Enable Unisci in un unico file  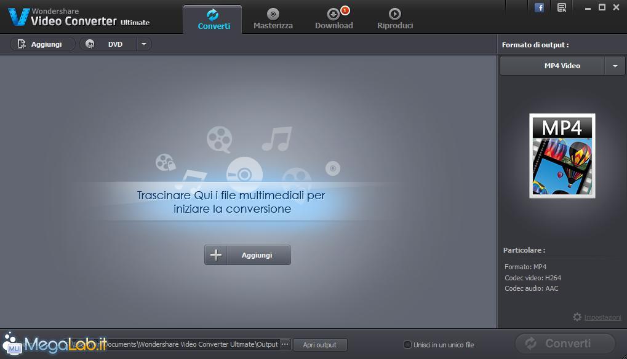[407, 345]
